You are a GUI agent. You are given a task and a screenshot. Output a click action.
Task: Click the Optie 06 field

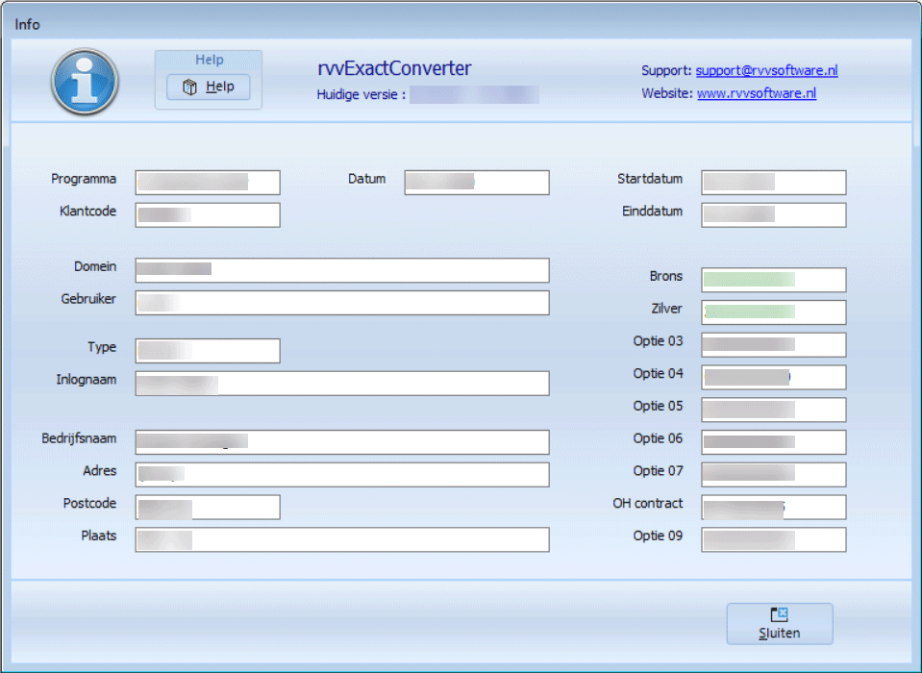(774, 442)
